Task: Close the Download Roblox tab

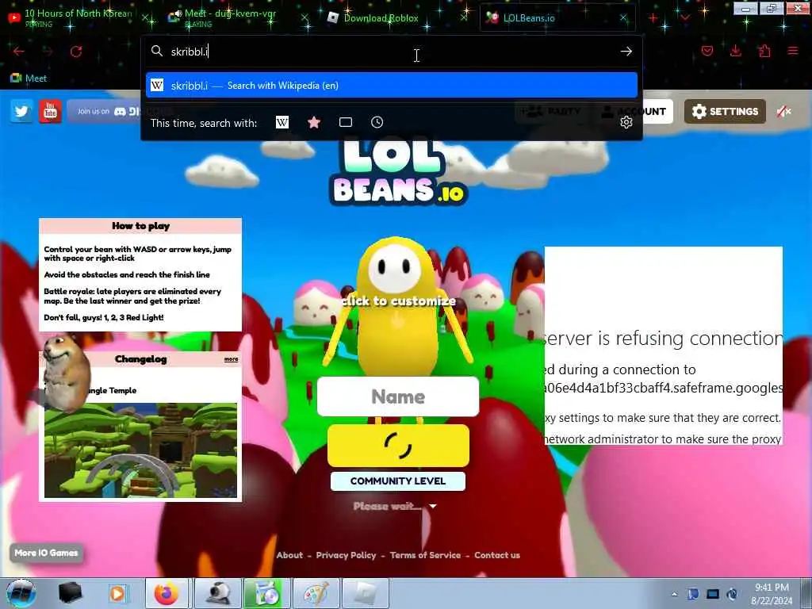Action: pos(465,18)
